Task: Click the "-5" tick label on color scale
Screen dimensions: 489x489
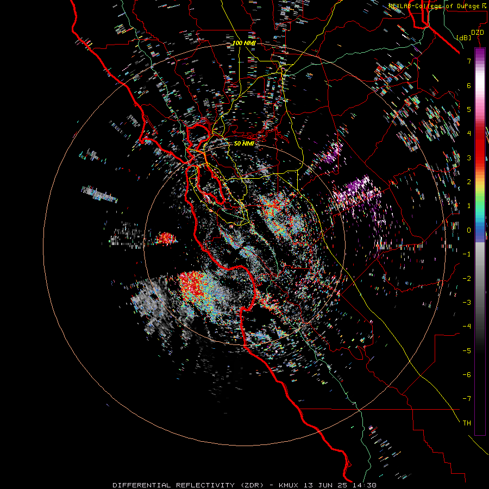Action: tap(467, 351)
